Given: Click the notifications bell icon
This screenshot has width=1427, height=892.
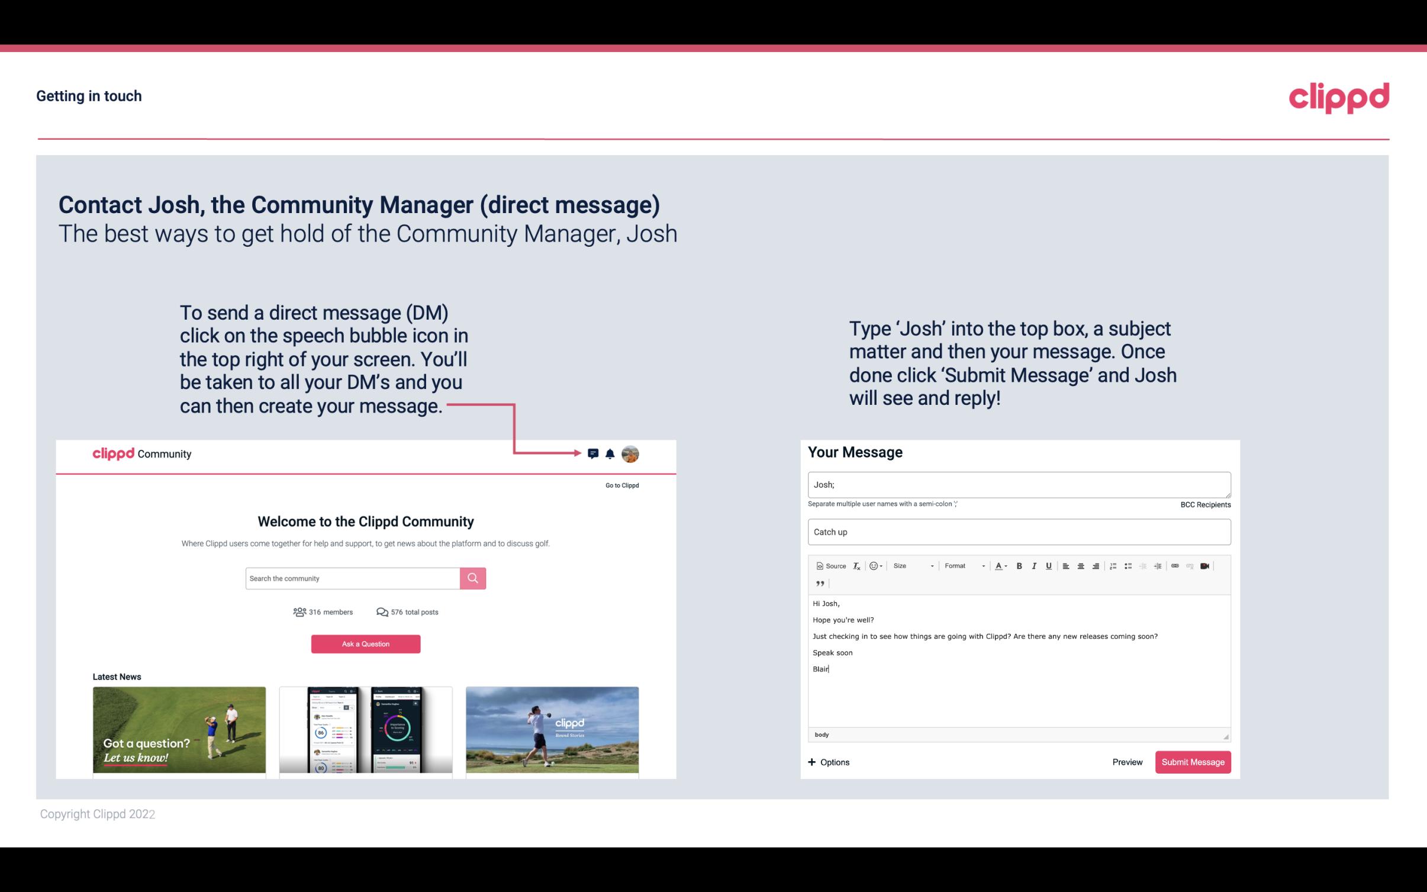Looking at the screenshot, I should tap(610, 452).
